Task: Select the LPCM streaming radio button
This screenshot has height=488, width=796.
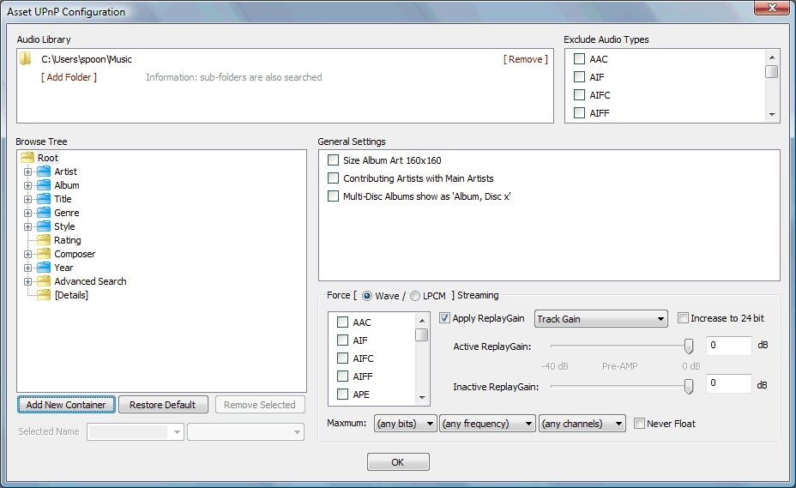Action: tap(415, 296)
